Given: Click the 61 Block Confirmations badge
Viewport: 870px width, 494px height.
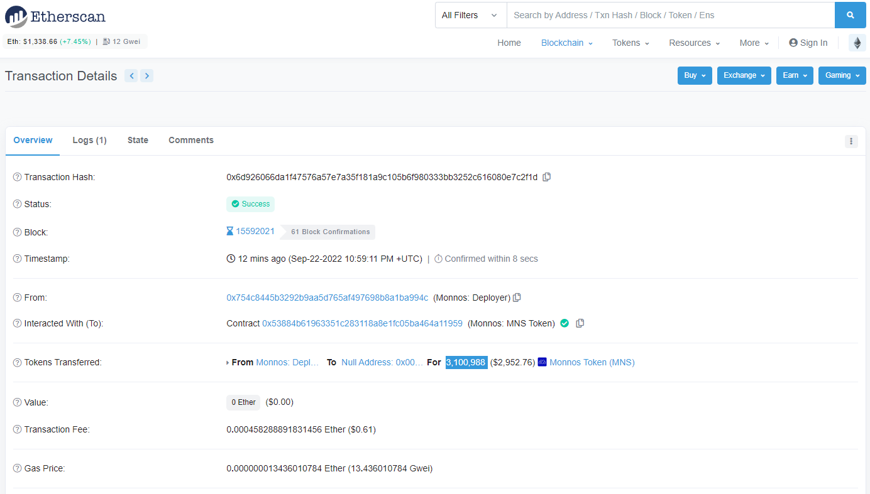Looking at the screenshot, I should coord(329,232).
